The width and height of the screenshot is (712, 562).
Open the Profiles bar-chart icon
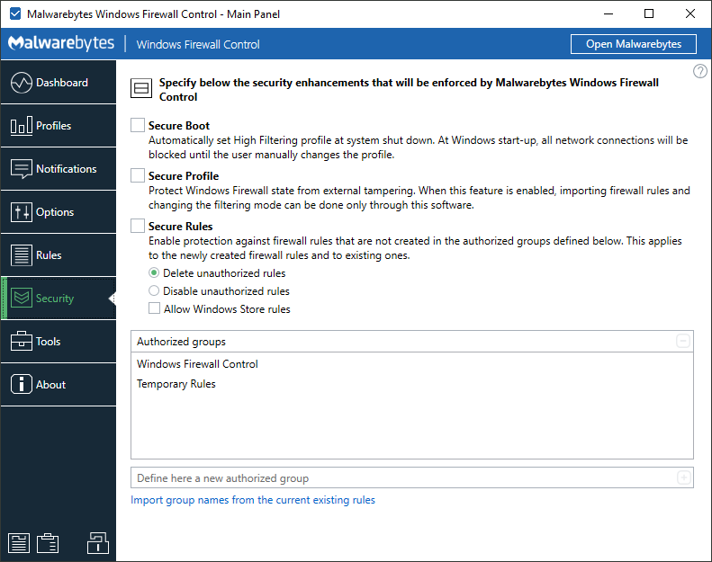tap(22, 126)
